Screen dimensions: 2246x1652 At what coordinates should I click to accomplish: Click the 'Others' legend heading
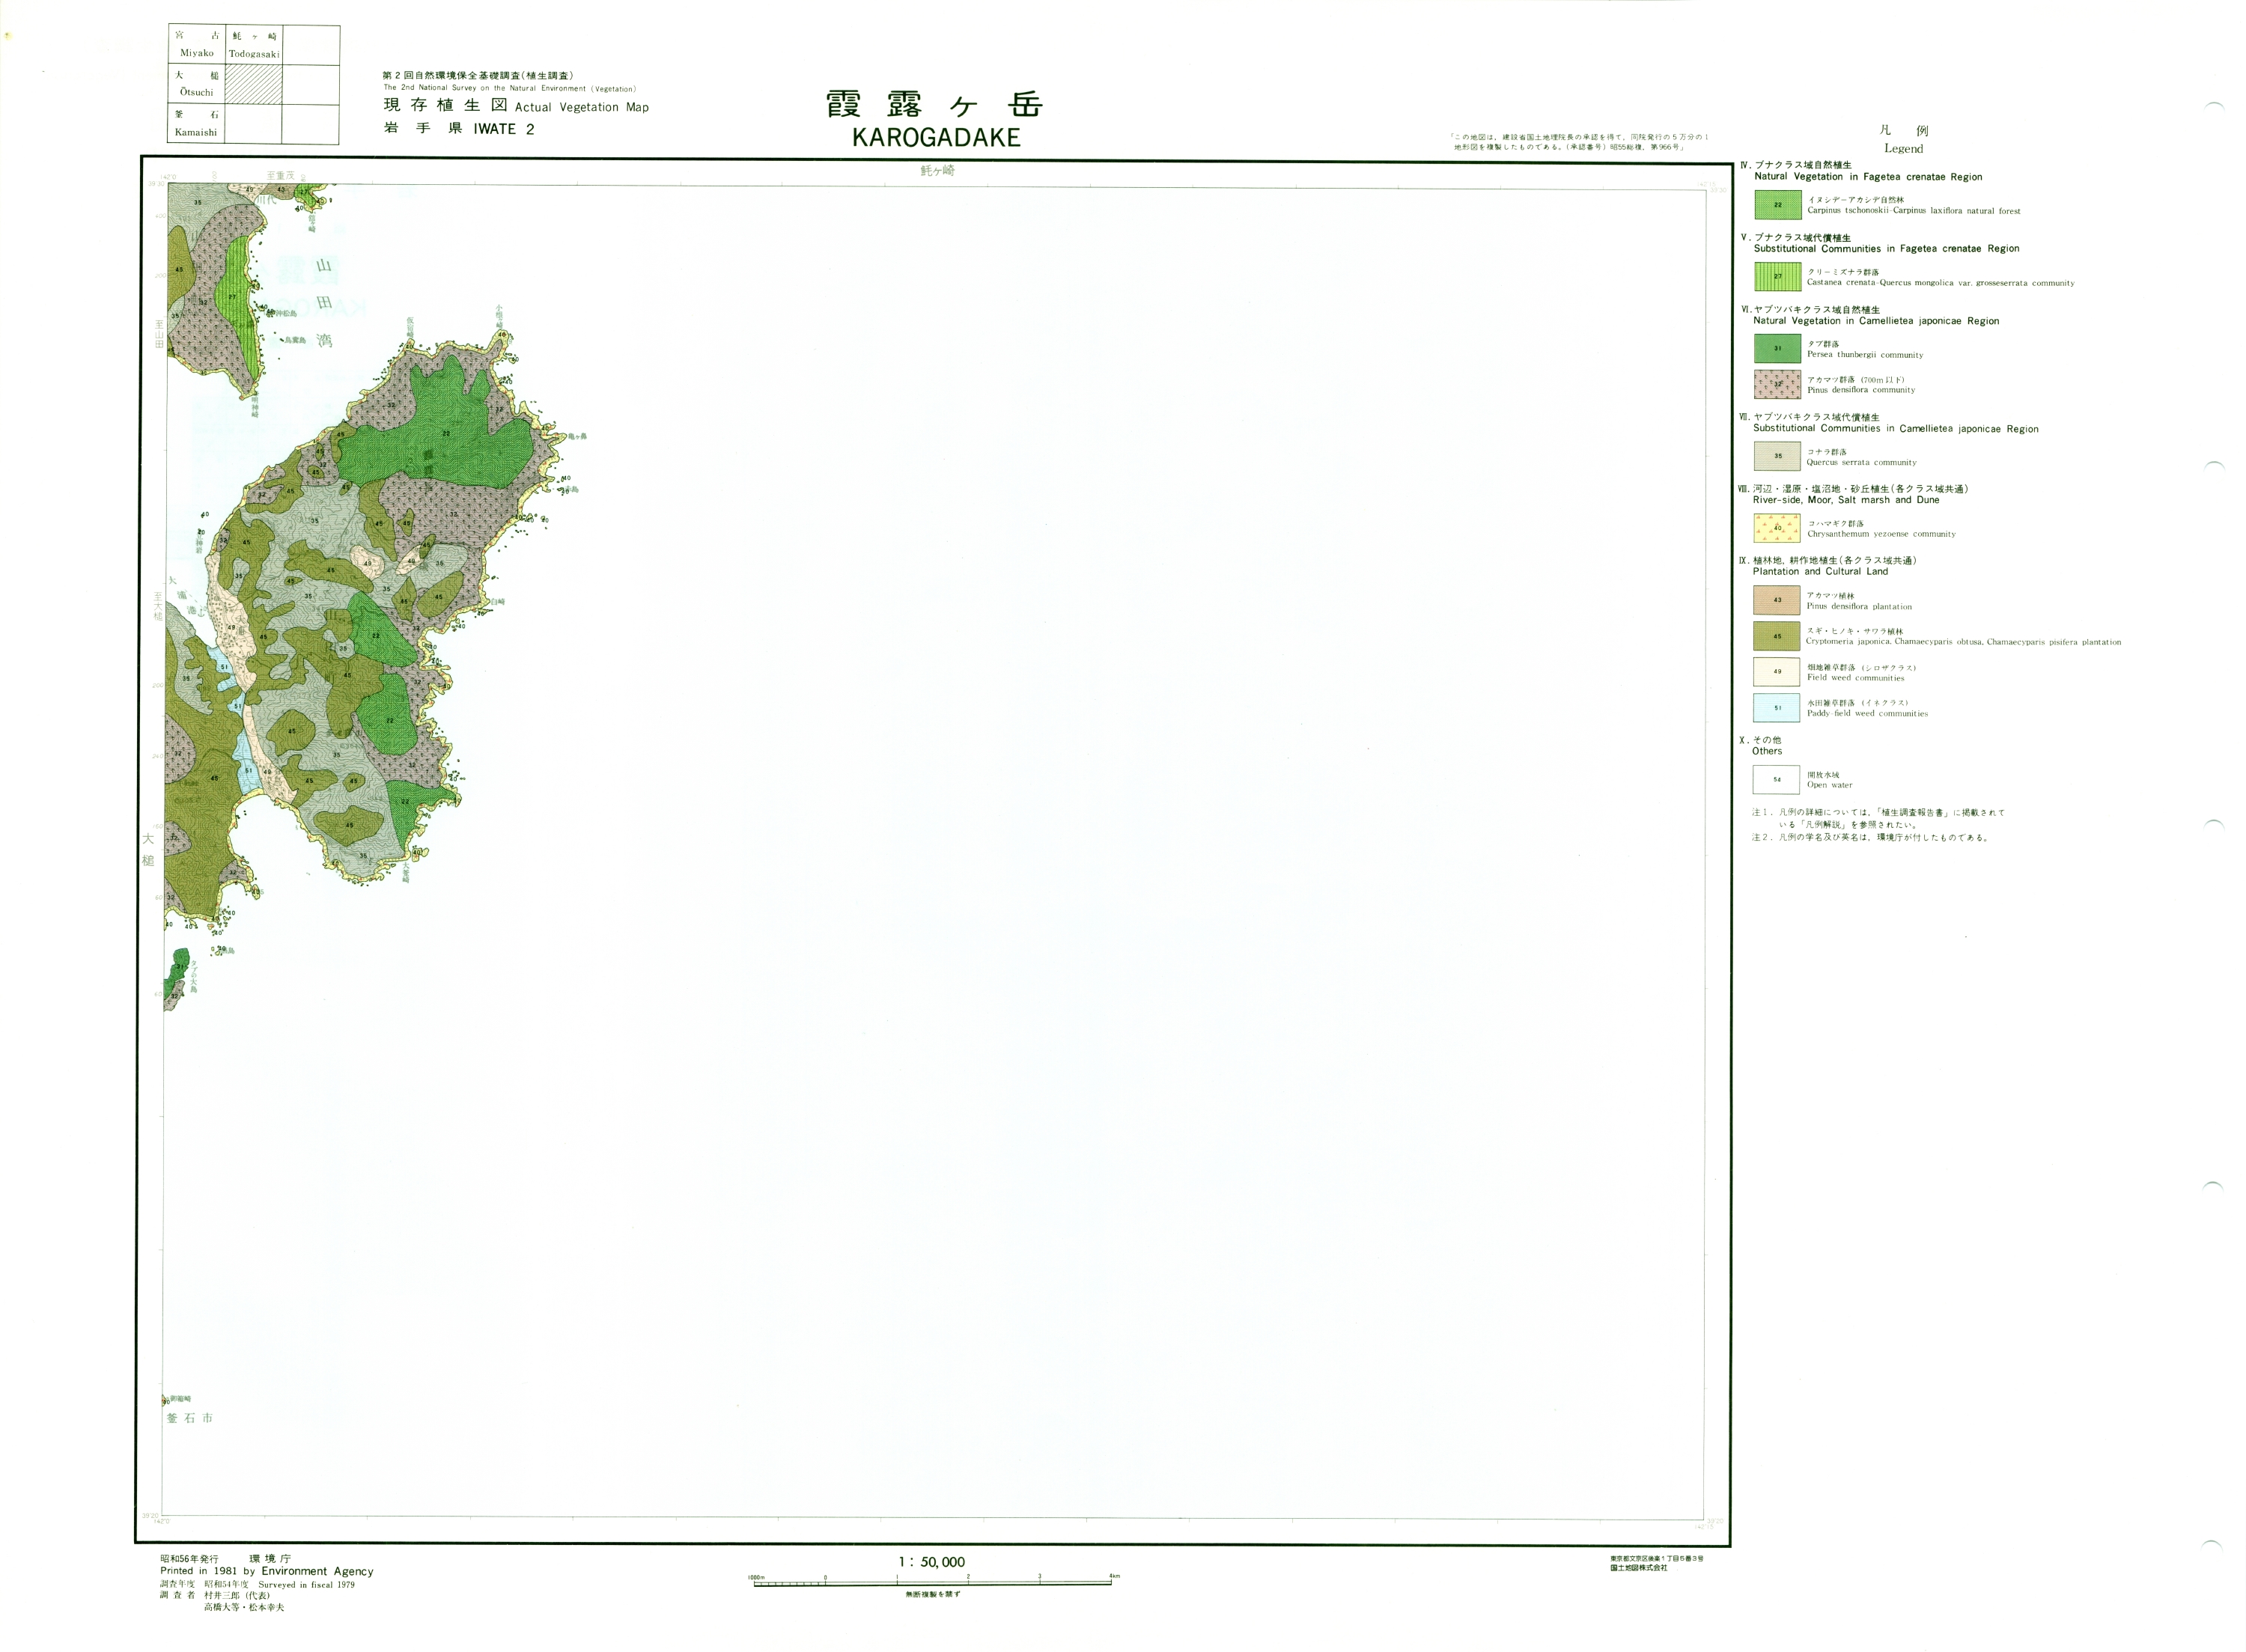coord(1767,751)
